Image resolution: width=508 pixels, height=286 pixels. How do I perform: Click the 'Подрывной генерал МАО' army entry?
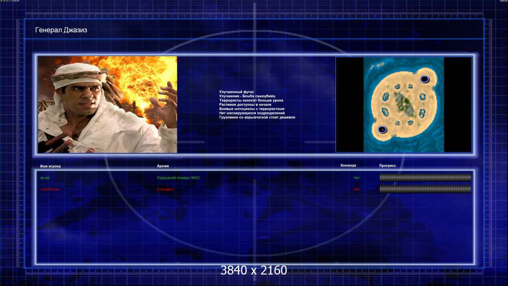point(178,178)
